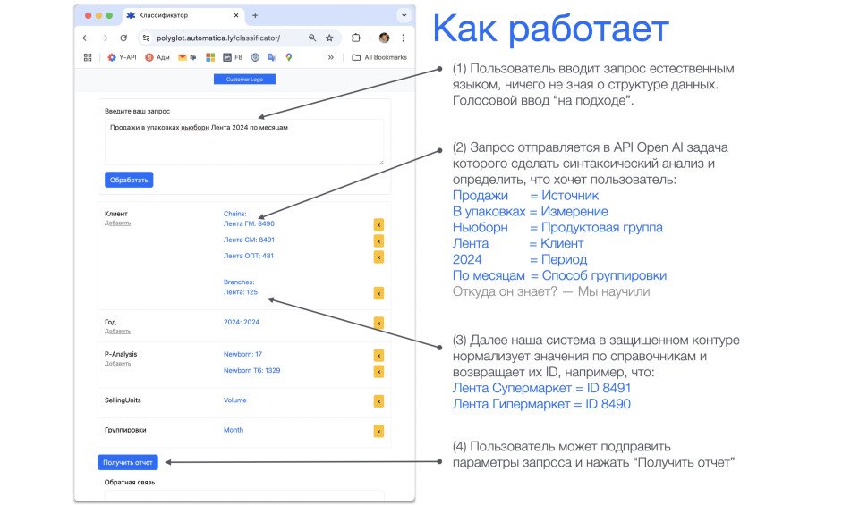Viewport: 859px width, 505px height.
Task: Remove the Newborn T6: 1329 value
Action: tap(378, 372)
